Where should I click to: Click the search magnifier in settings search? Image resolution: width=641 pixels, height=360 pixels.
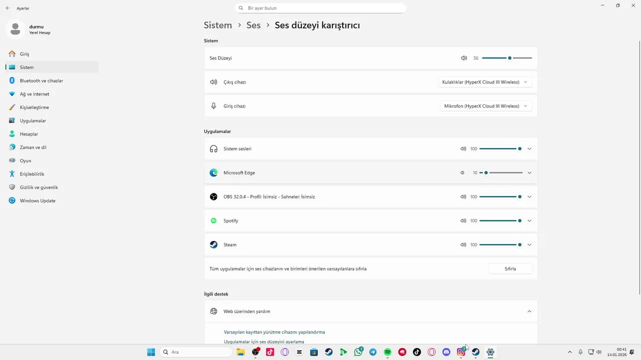coord(241,8)
